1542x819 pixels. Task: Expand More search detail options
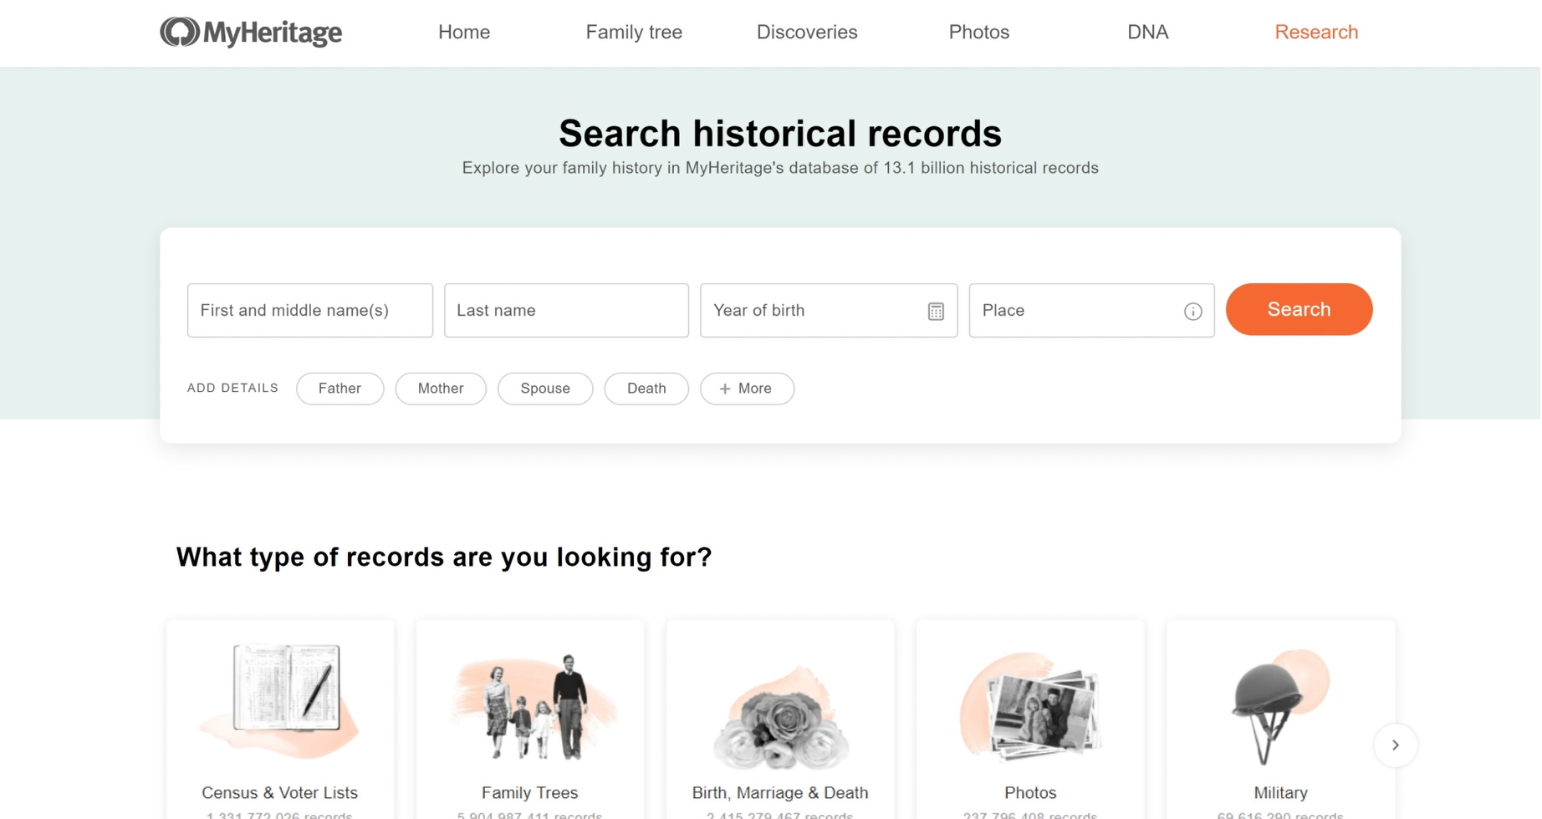[x=747, y=389]
